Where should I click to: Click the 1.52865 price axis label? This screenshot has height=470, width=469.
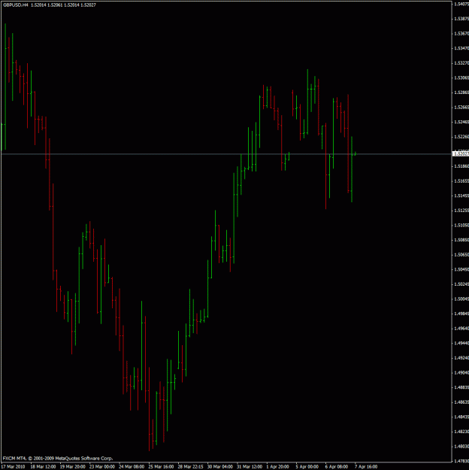tap(461, 92)
